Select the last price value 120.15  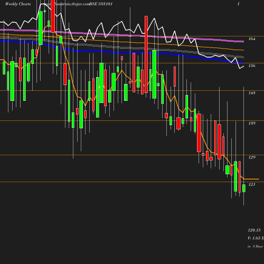pos(254,230)
